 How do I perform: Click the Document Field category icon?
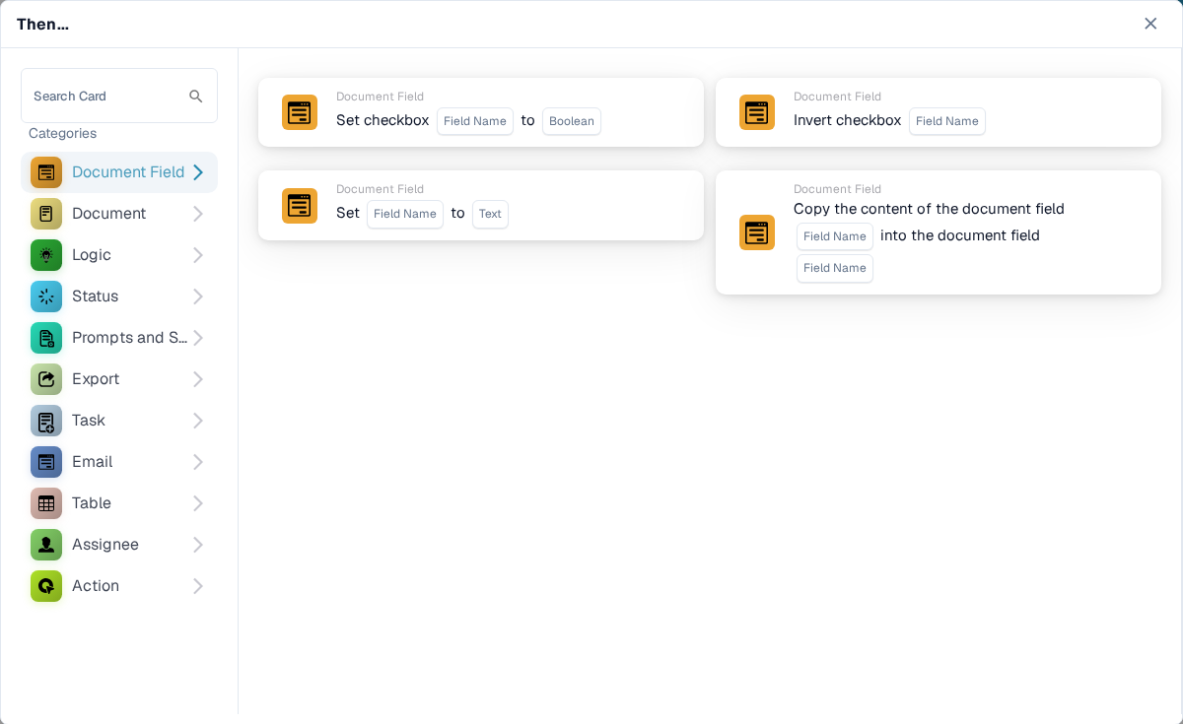click(x=46, y=172)
